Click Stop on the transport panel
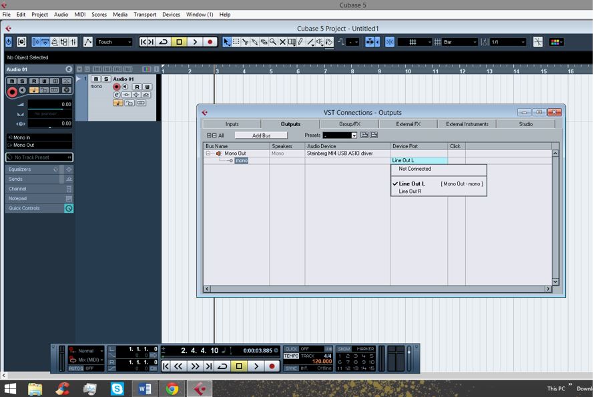 coord(239,366)
